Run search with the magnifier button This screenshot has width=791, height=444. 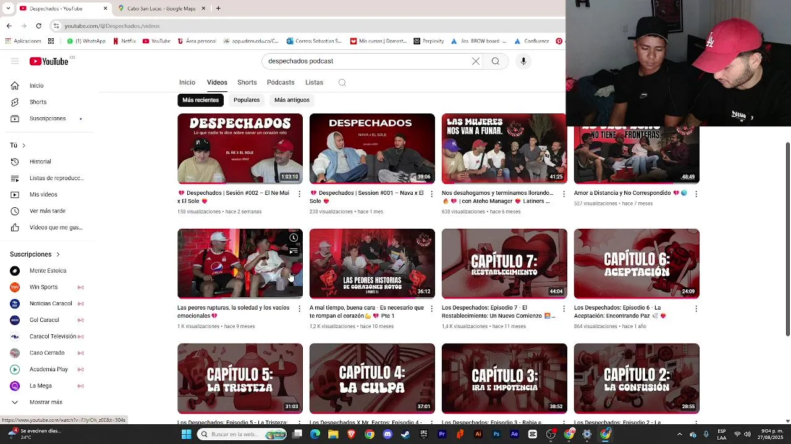495,61
